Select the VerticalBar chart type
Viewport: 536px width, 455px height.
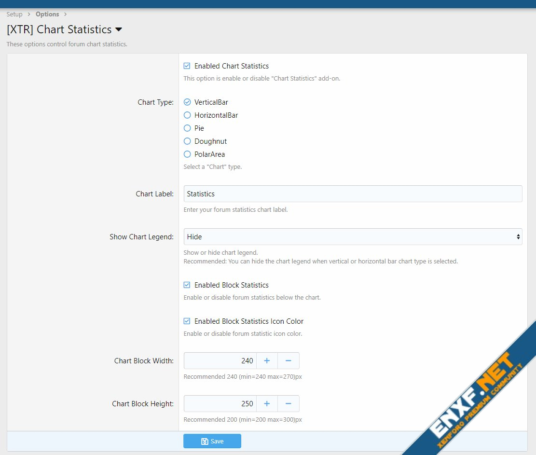[187, 102]
